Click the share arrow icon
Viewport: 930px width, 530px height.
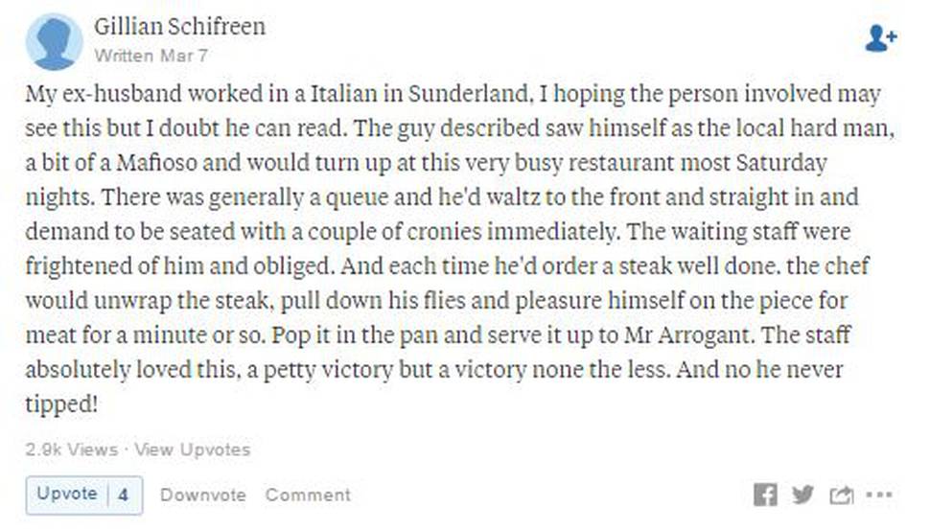tap(841, 495)
